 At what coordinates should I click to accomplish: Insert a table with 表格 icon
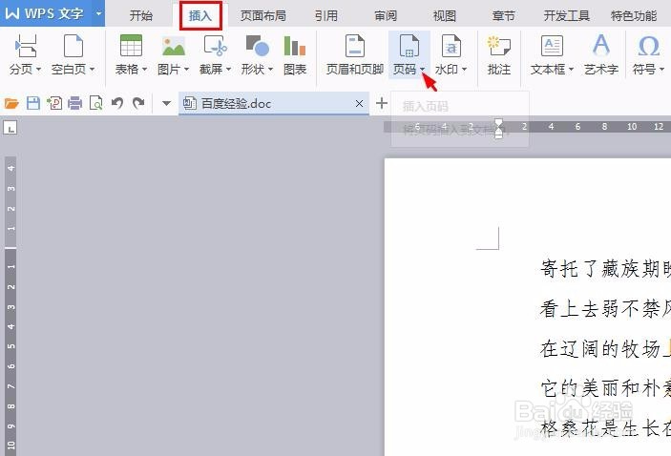pos(131,46)
